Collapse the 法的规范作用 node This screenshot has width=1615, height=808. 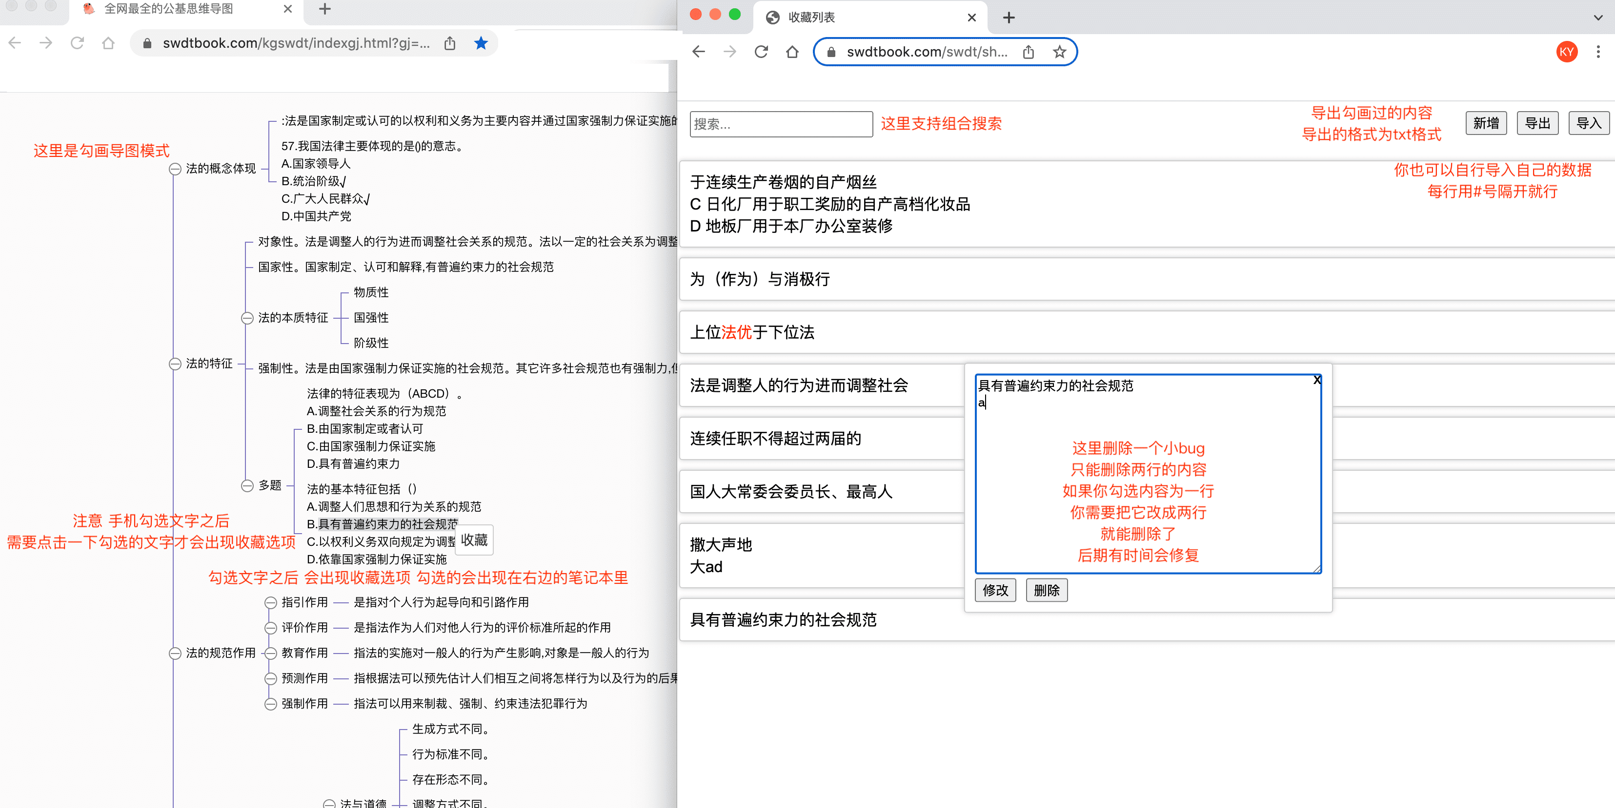(175, 654)
